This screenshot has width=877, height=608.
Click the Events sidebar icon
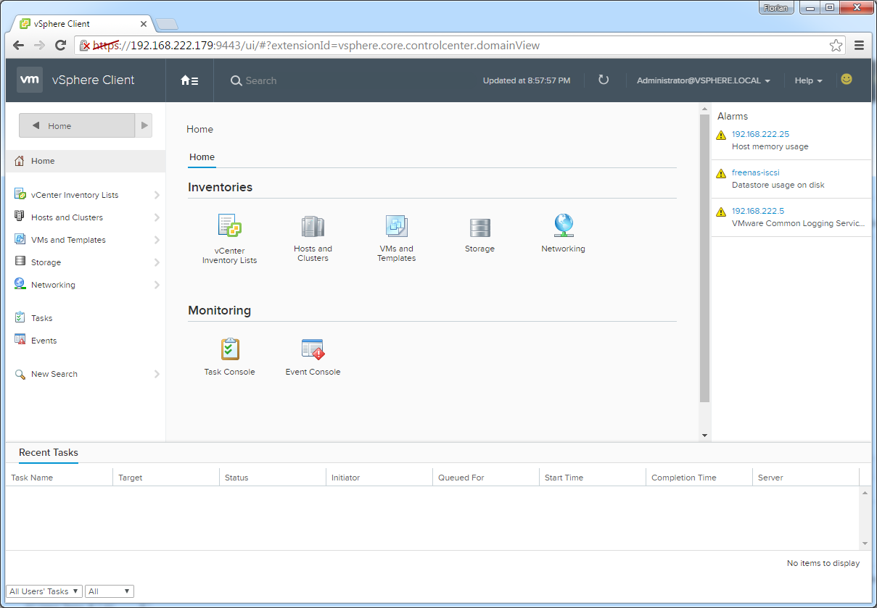click(20, 340)
